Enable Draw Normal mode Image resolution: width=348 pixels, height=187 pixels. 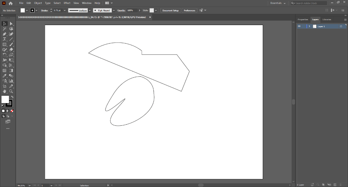pos(3,116)
